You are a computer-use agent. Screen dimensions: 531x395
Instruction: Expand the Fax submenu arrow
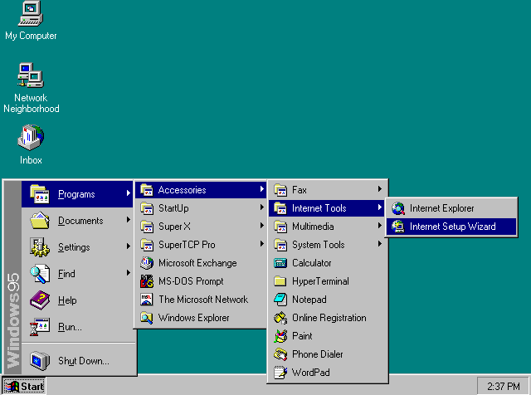[380, 189]
